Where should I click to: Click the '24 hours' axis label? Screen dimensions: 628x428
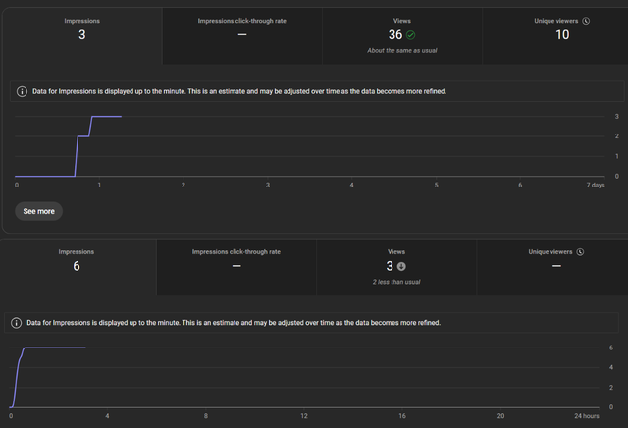pos(587,416)
